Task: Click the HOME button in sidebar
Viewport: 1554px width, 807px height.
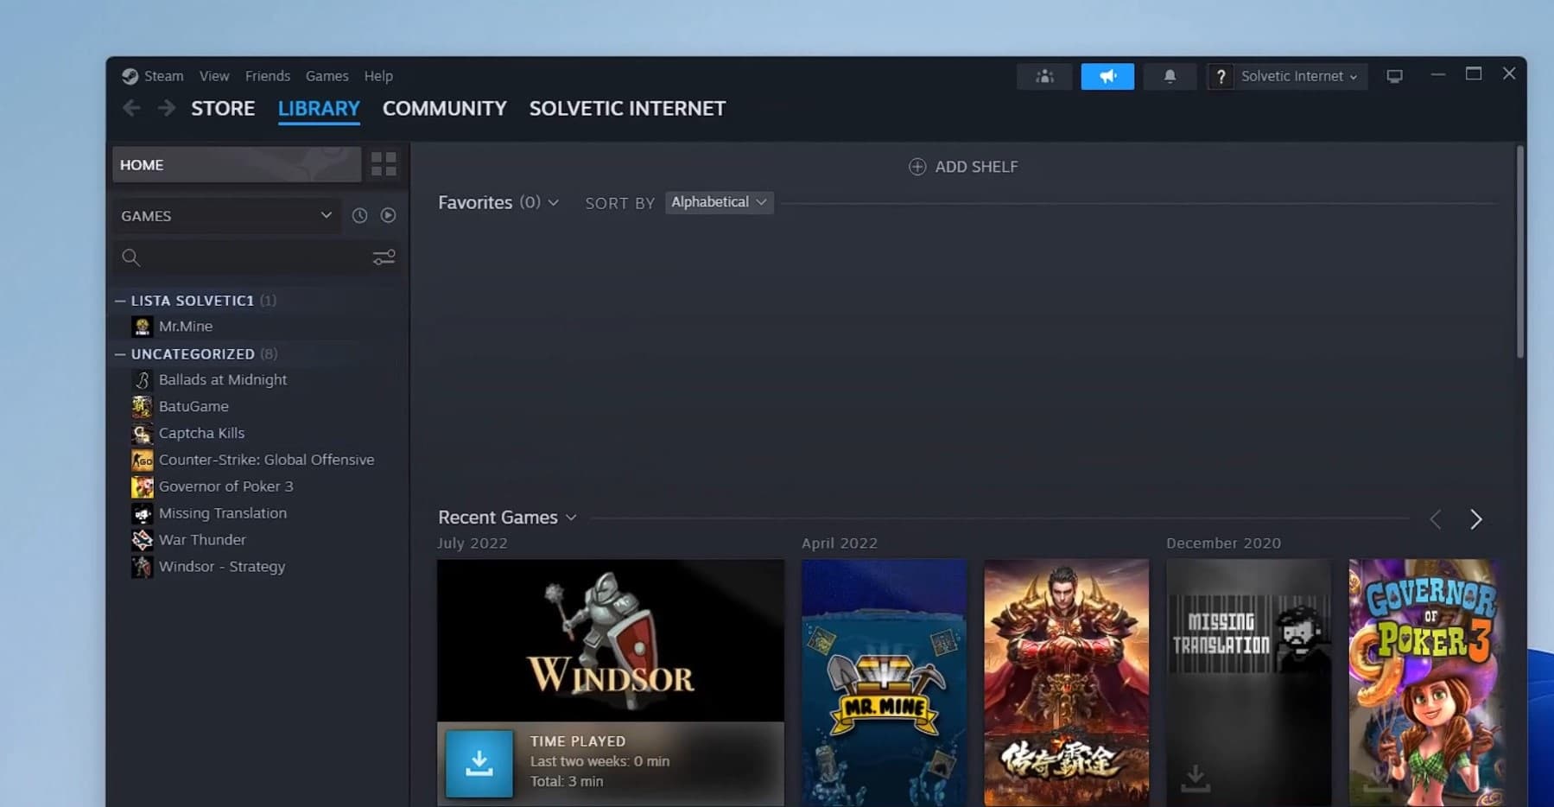Action: (x=237, y=164)
